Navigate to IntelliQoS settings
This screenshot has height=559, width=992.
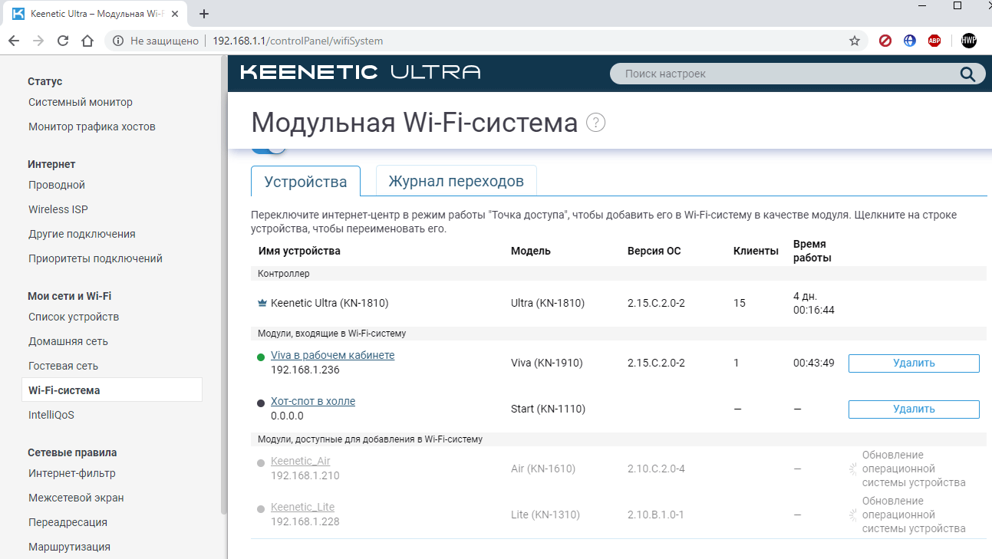click(51, 415)
